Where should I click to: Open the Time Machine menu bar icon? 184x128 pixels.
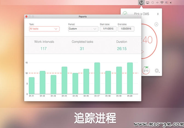[x=153, y=2]
